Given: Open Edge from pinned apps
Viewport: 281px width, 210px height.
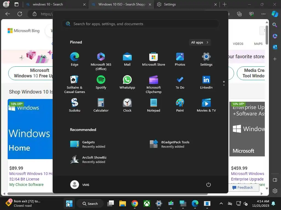Looking at the screenshot, I should (75, 59).
